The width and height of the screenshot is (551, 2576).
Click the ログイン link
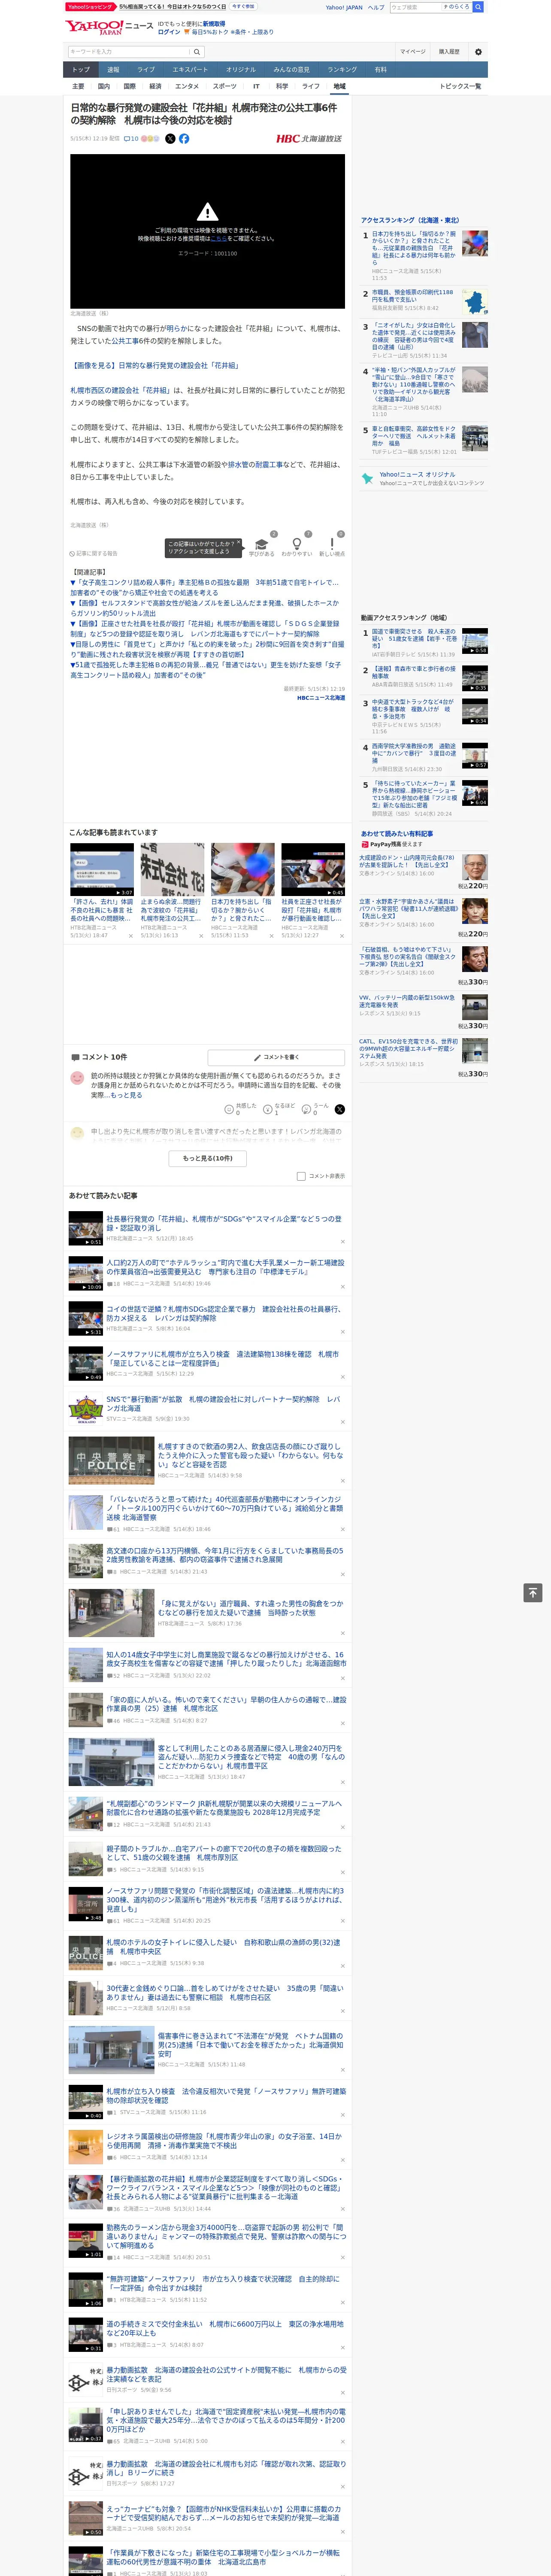pos(169,32)
